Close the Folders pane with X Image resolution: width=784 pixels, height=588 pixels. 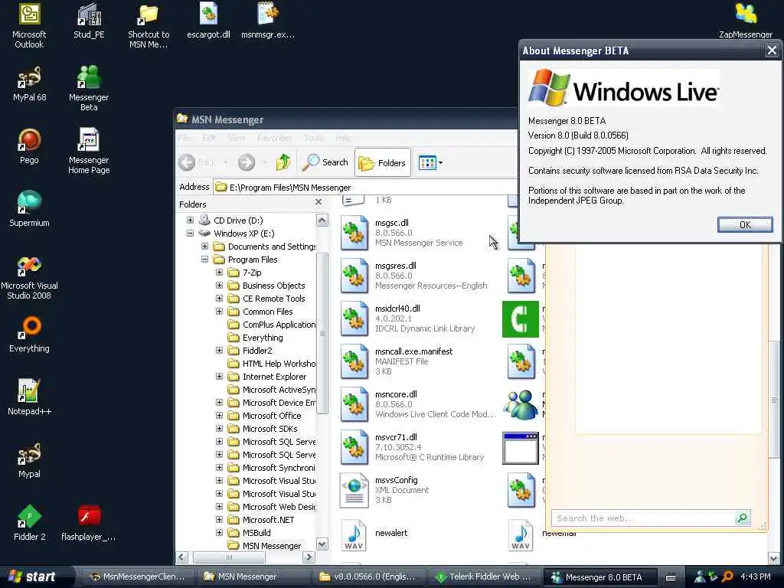coord(318,202)
